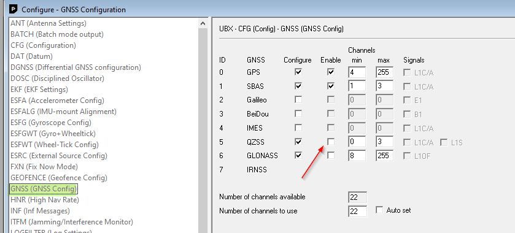Click QZSS max channels field
The width and height of the screenshot is (515, 233).
pyautogui.click(x=384, y=142)
